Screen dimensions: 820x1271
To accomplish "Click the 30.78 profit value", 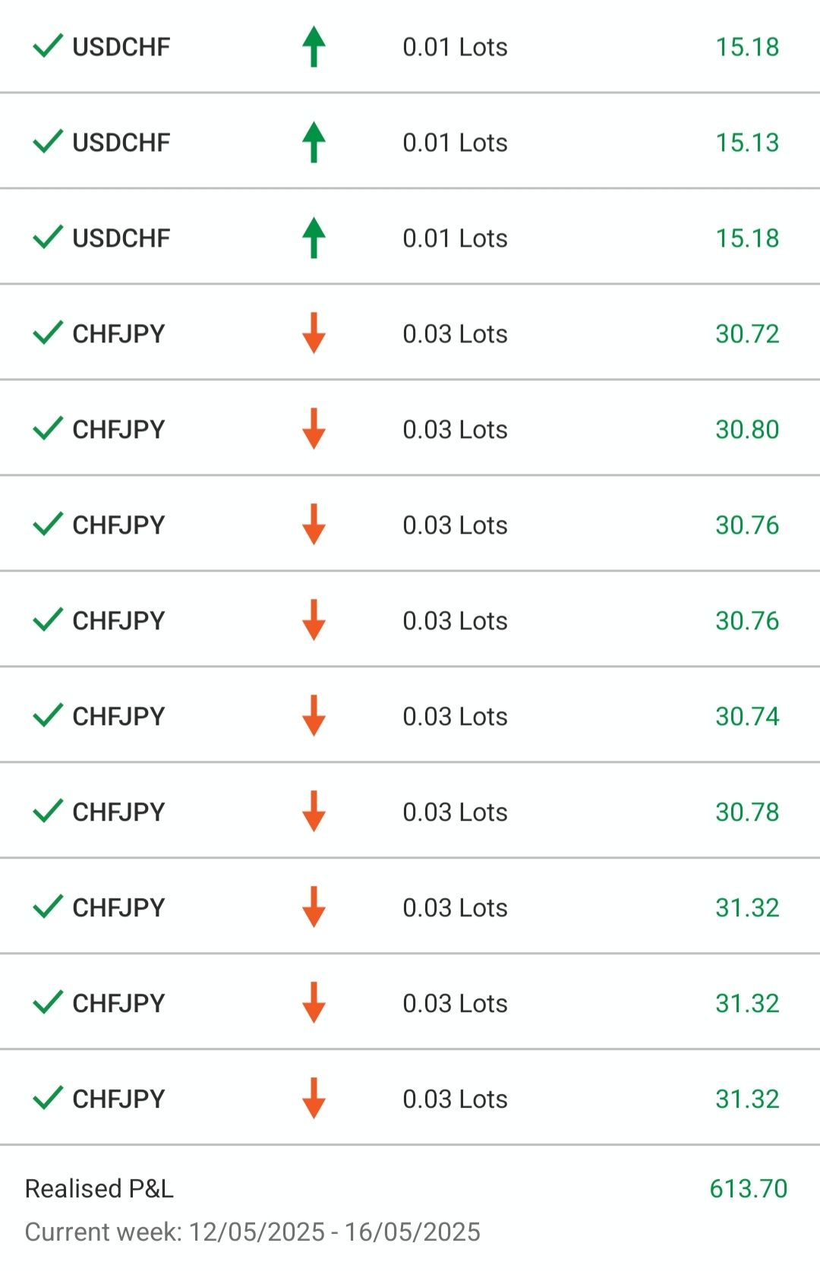I will [x=747, y=812].
